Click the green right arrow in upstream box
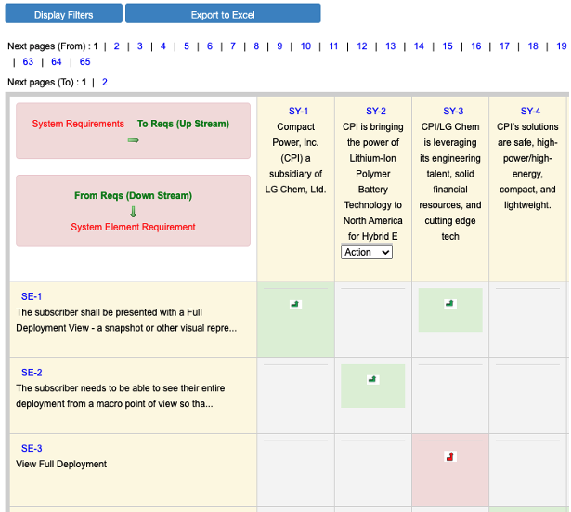 [x=134, y=140]
